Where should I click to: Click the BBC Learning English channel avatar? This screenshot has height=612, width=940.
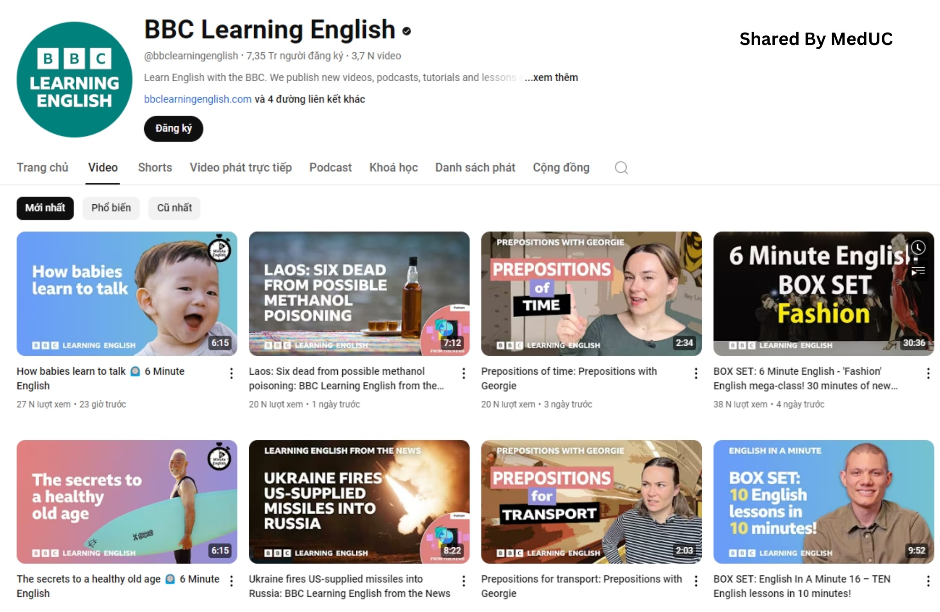point(74,79)
